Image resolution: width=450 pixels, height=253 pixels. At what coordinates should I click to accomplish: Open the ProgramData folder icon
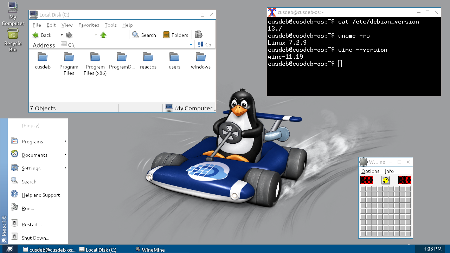pyautogui.click(x=122, y=57)
